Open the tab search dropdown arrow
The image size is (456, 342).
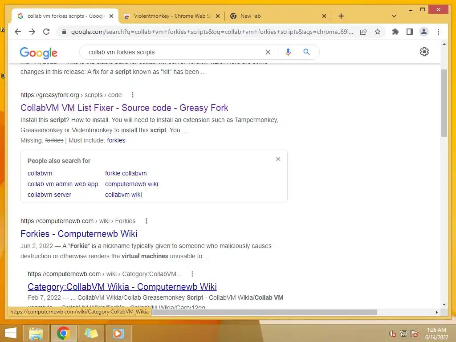coord(394,16)
